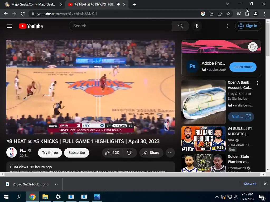Close the MajorGeeks tab
Image resolution: width=270 pixels, height=202 pixels.
click(61, 4)
